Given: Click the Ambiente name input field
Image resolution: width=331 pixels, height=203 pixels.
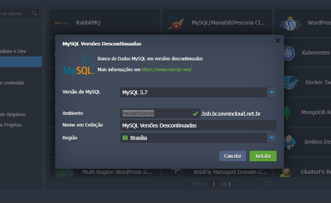Looking at the screenshot, I should click(x=156, y=113).
